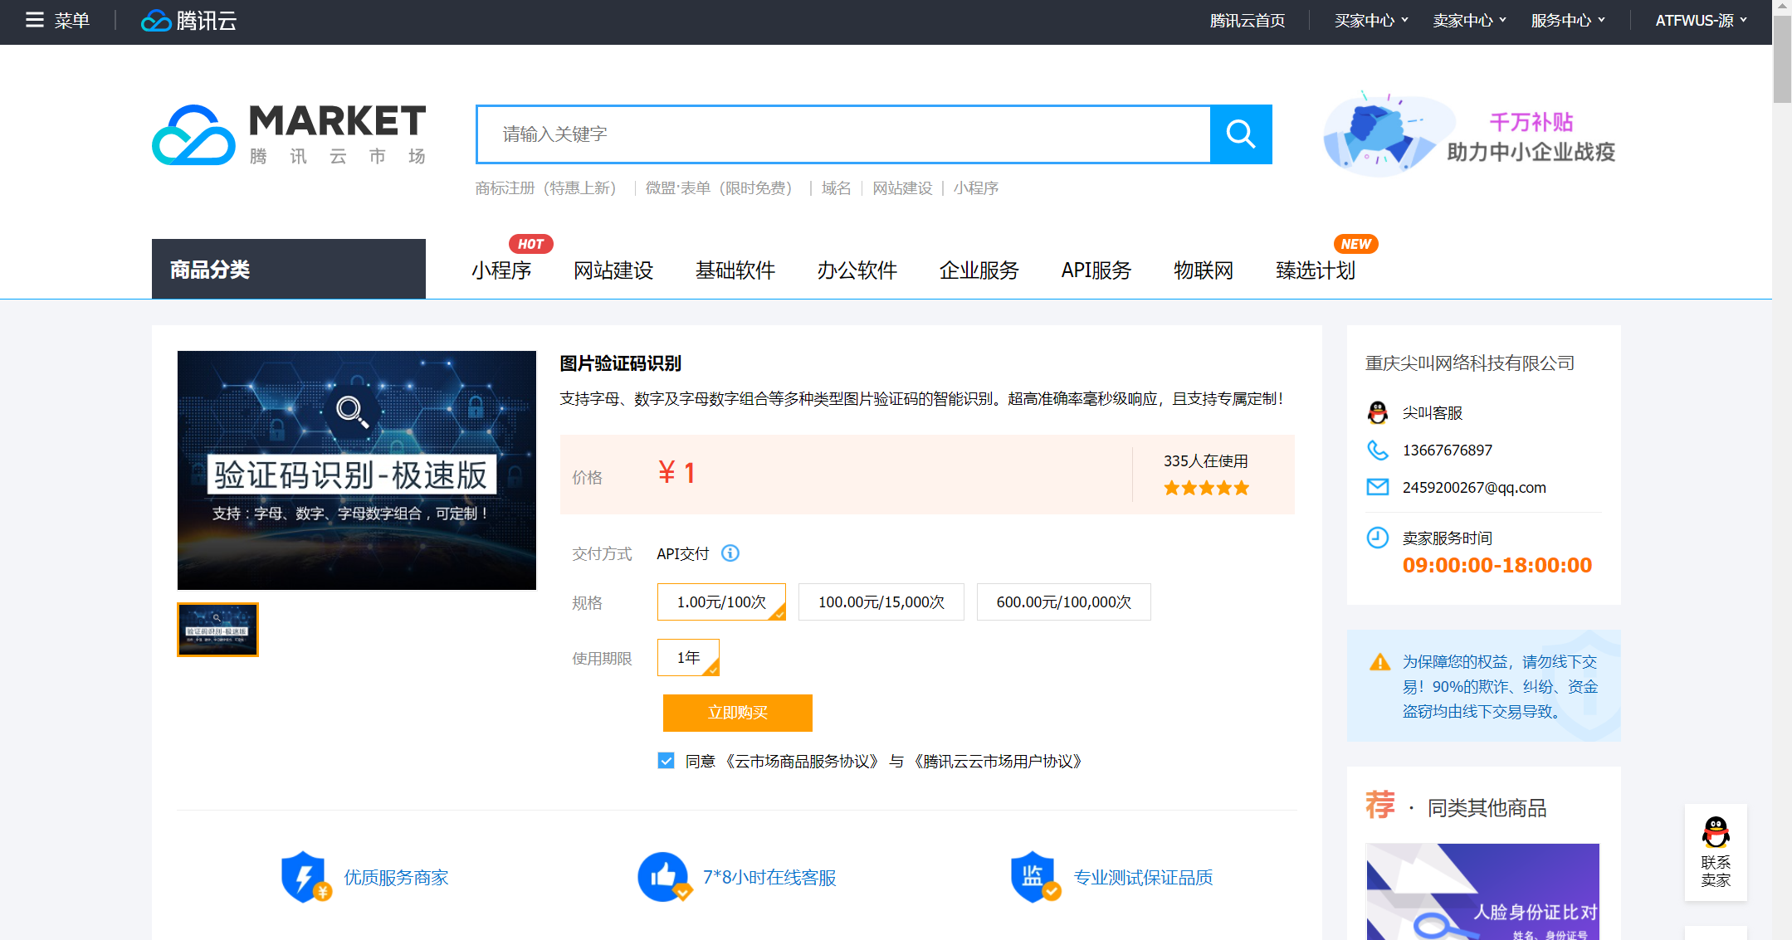
Task: Click the envelope email icon
Action: 1377,487
